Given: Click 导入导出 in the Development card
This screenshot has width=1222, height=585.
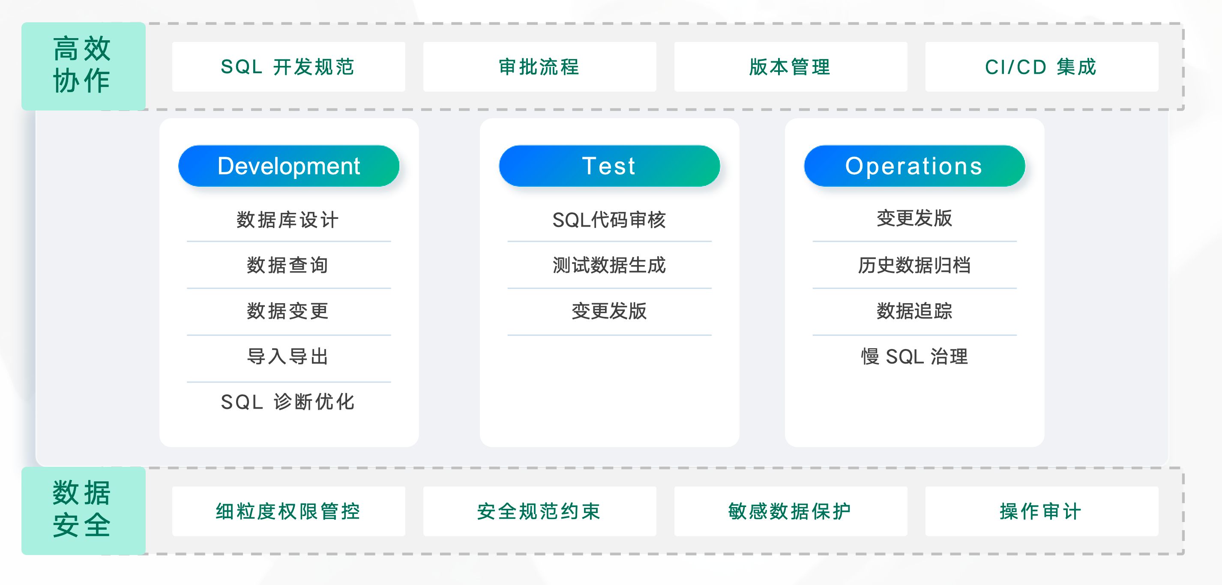Looking at the screenshot, I should [x=288, y=356].
